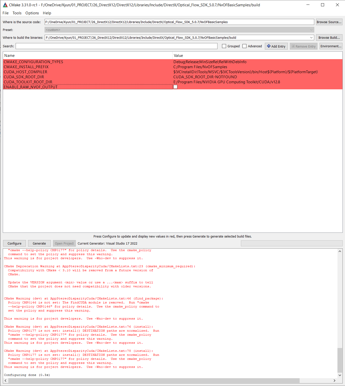Open the Preset dropdown
Image resolution: width=345 pixels, height=386 pixels.
pos(179,30)
